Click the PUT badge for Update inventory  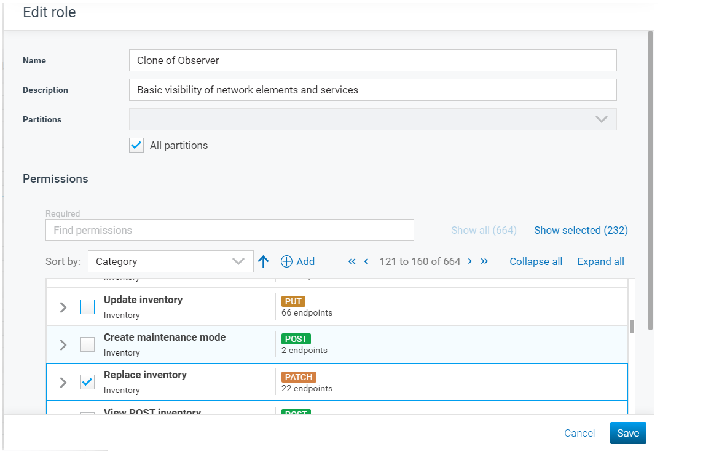pos(293,301)
